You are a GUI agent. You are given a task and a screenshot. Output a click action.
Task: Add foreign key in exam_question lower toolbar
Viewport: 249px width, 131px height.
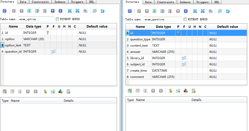(x=178, y=91)
